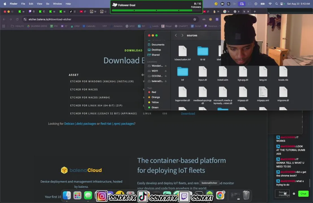The height and width of the screenshot is (203, 313).
Task: Open the HEALTH bookmarks folder
Action: tap(17, 26)
